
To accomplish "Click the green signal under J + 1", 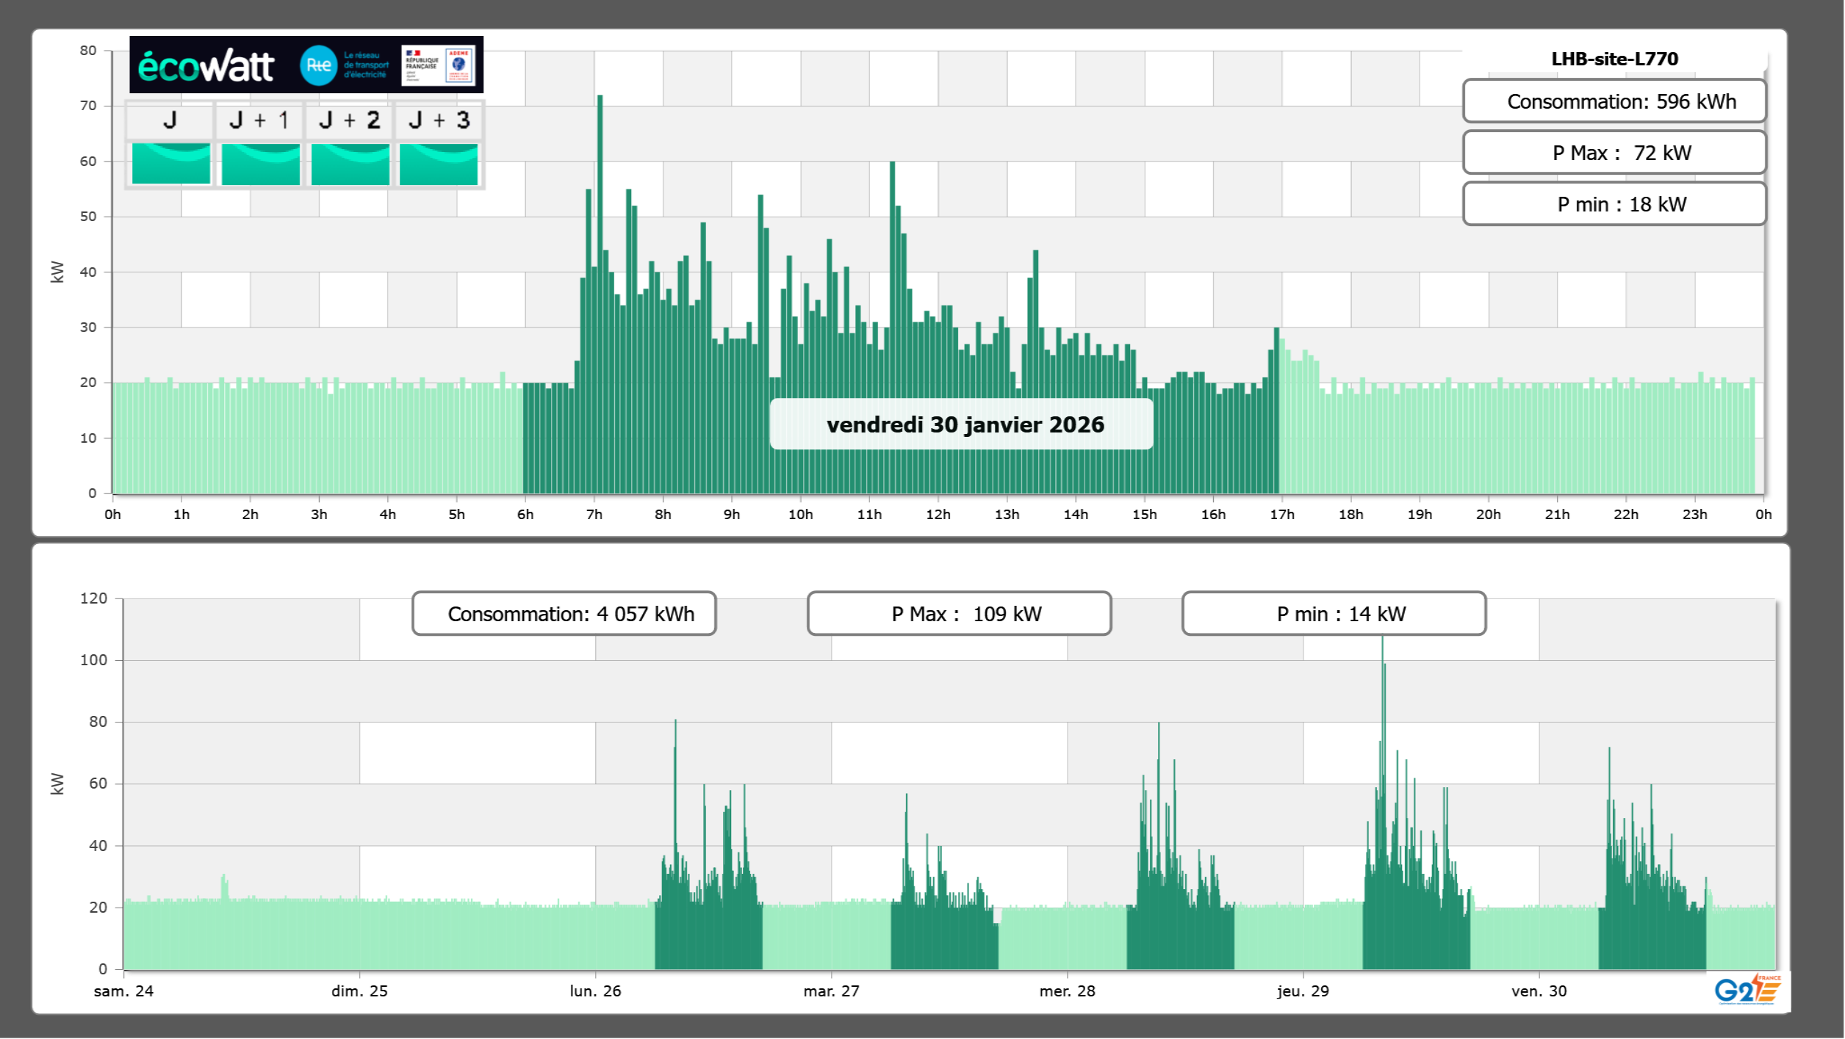I will (x=260, y=164).
